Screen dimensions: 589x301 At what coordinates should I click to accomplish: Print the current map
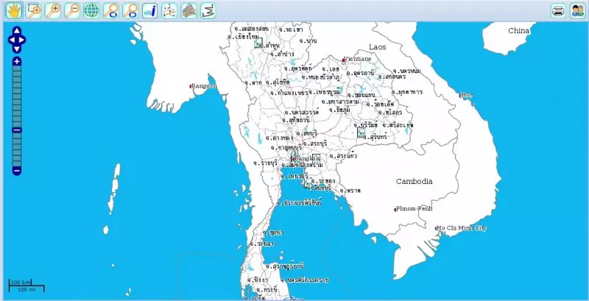(x=558, y=10)
